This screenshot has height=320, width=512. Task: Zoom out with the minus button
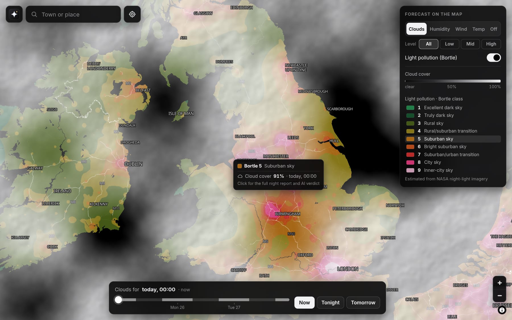click(x=499, y=296)
